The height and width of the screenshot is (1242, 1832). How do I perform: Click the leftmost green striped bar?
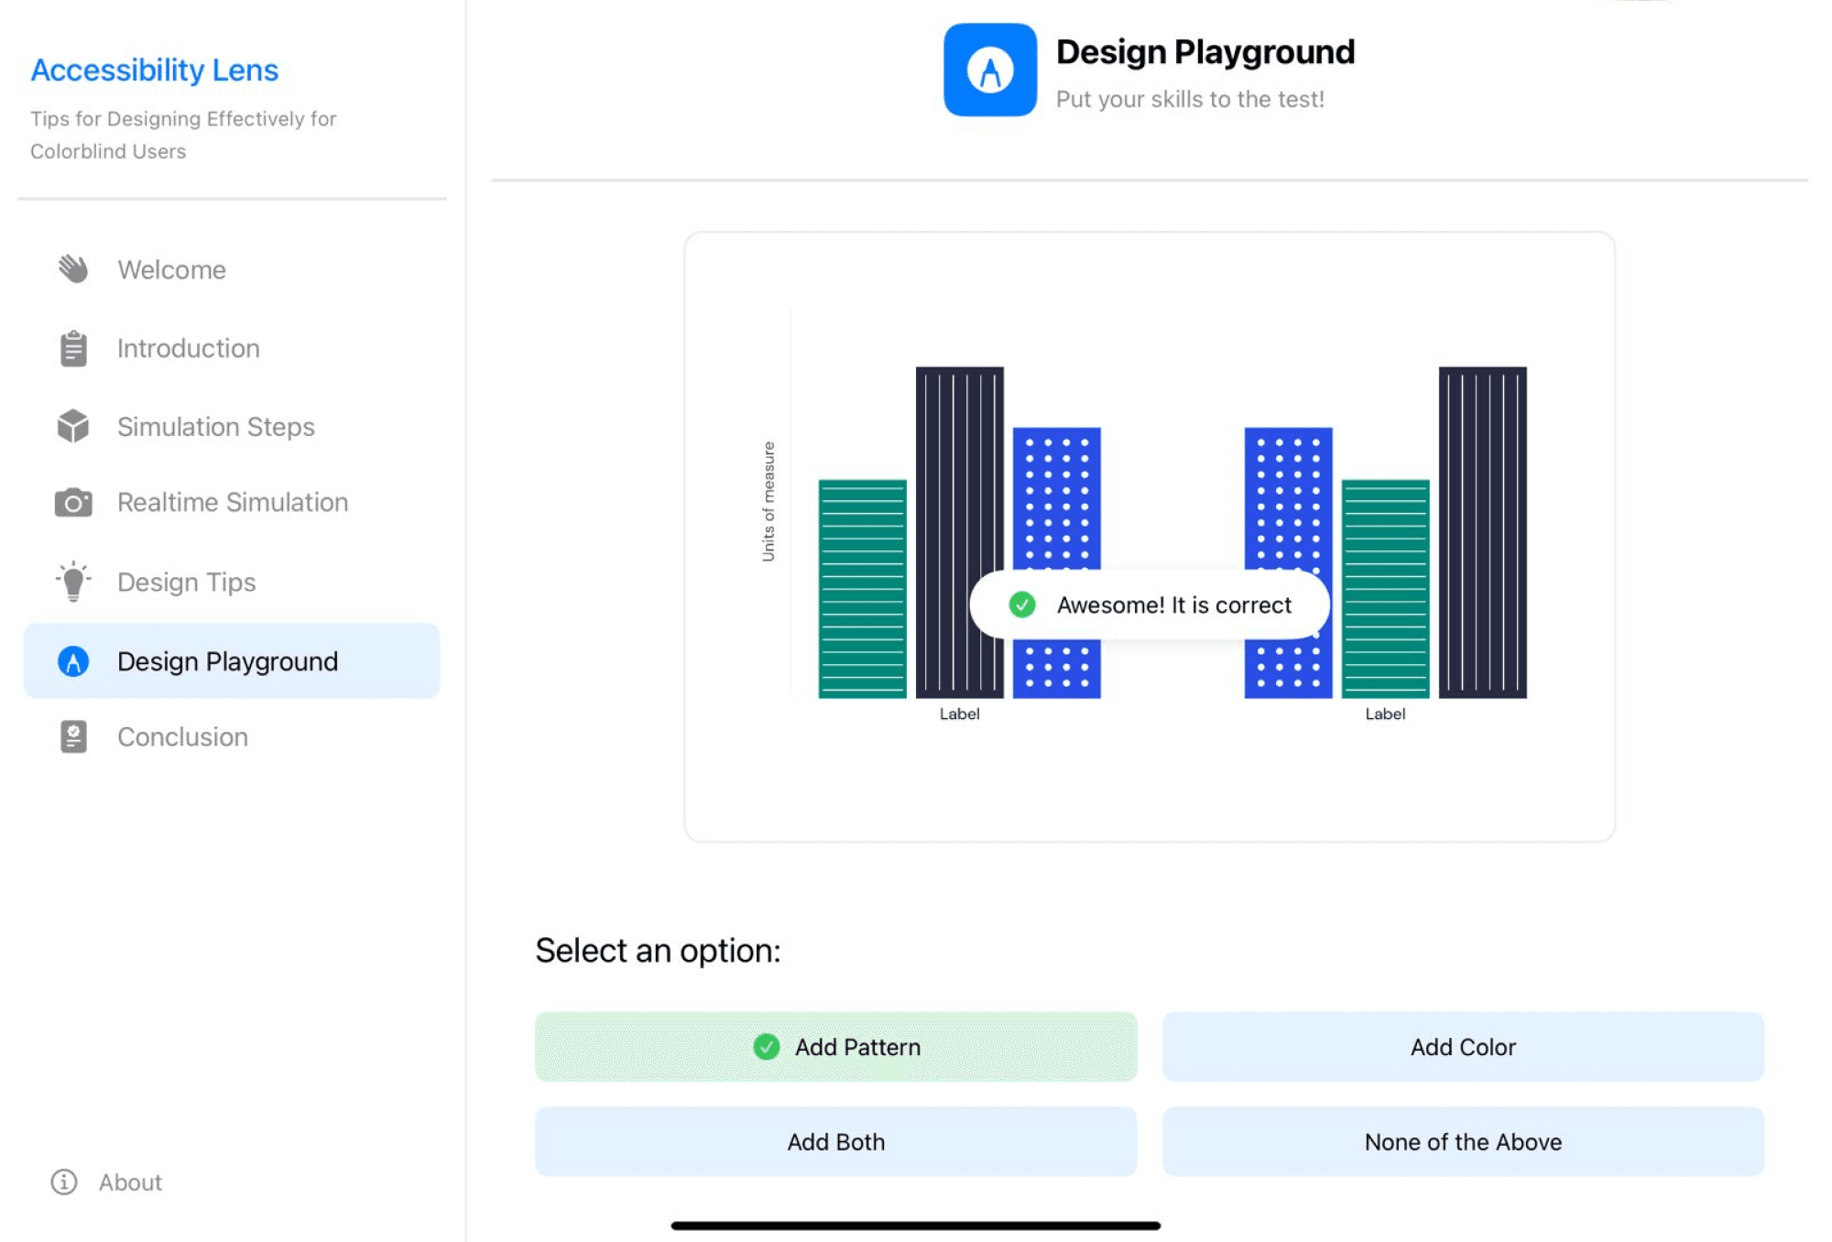pyautogui.click(x=862, y=588)
